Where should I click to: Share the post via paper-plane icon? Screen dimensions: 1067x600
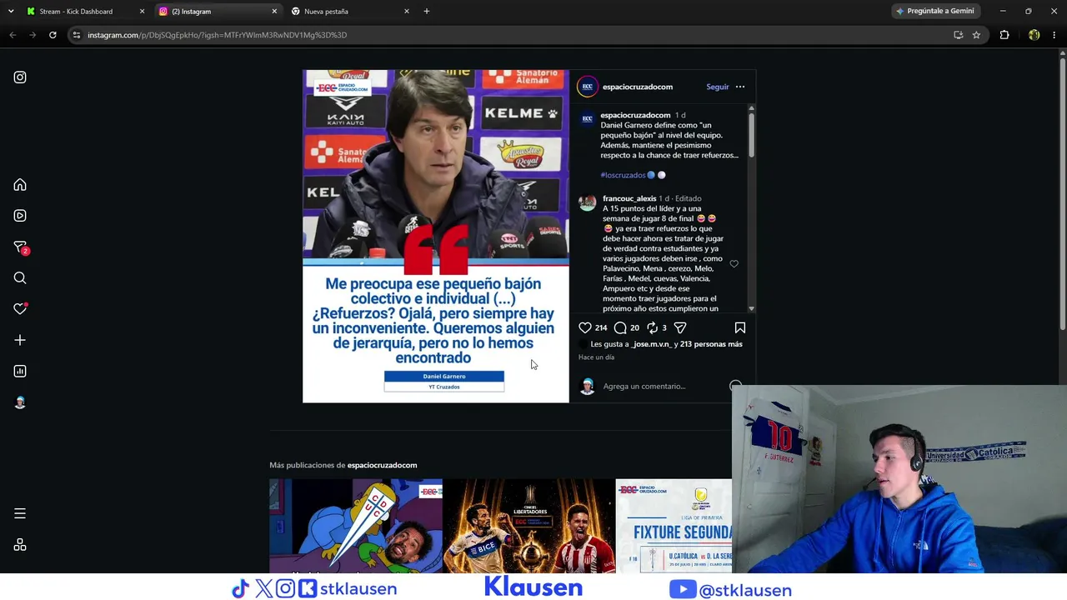pyautogui.click(x=680, y=327)
